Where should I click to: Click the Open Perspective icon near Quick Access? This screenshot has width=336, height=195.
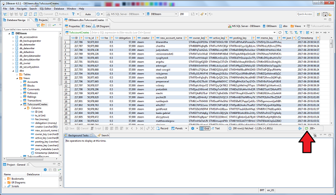[319, 14]
